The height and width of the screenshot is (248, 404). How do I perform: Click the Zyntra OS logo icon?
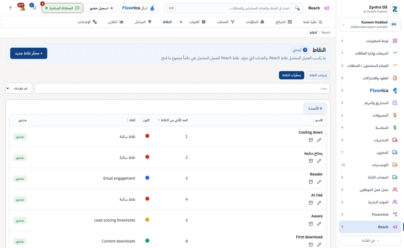(x=395, y=9)
